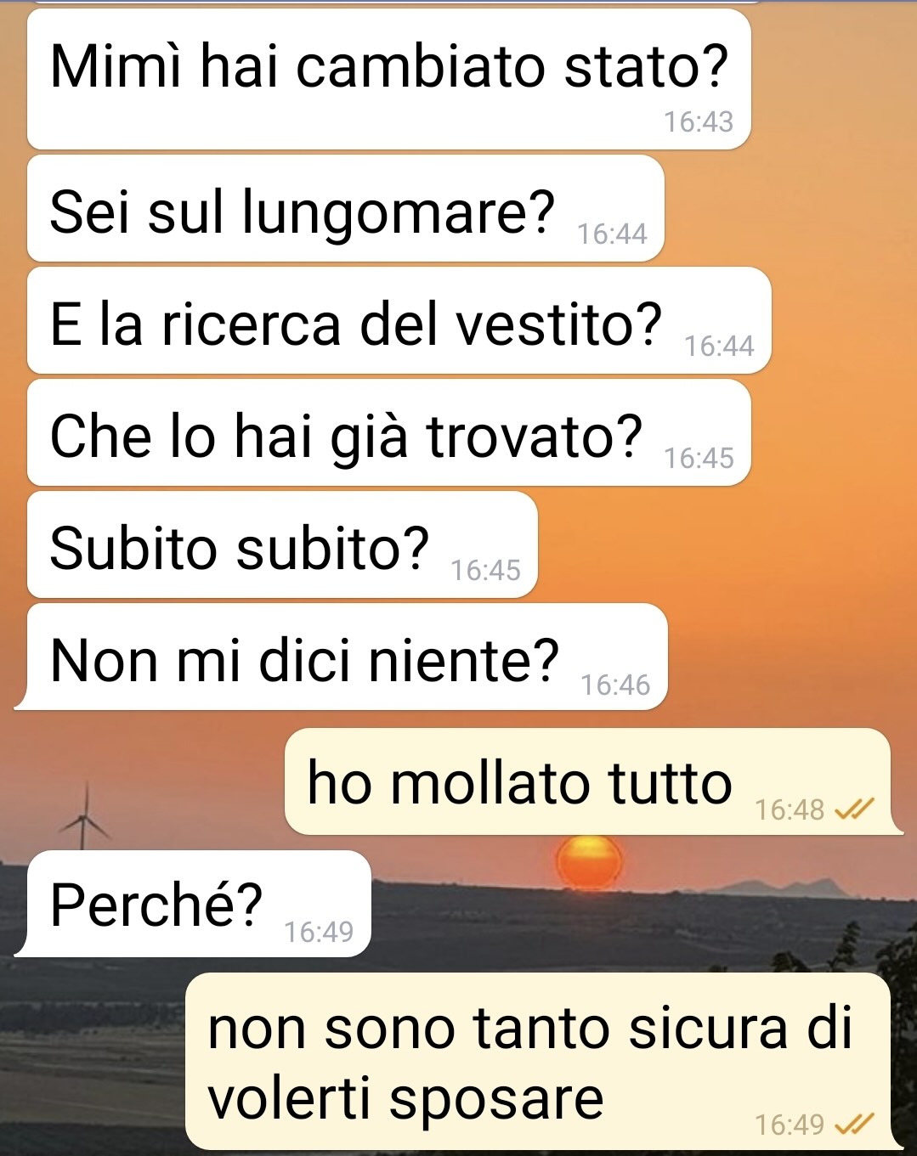The image size is (917, 1156).
Task: Tap the 16:48 timestamp on "ho mollato tutto"
Action: tap(790, 809)
